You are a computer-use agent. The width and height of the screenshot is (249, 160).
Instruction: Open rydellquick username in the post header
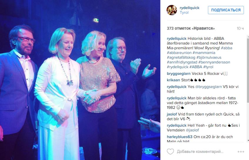click(189, 8)
